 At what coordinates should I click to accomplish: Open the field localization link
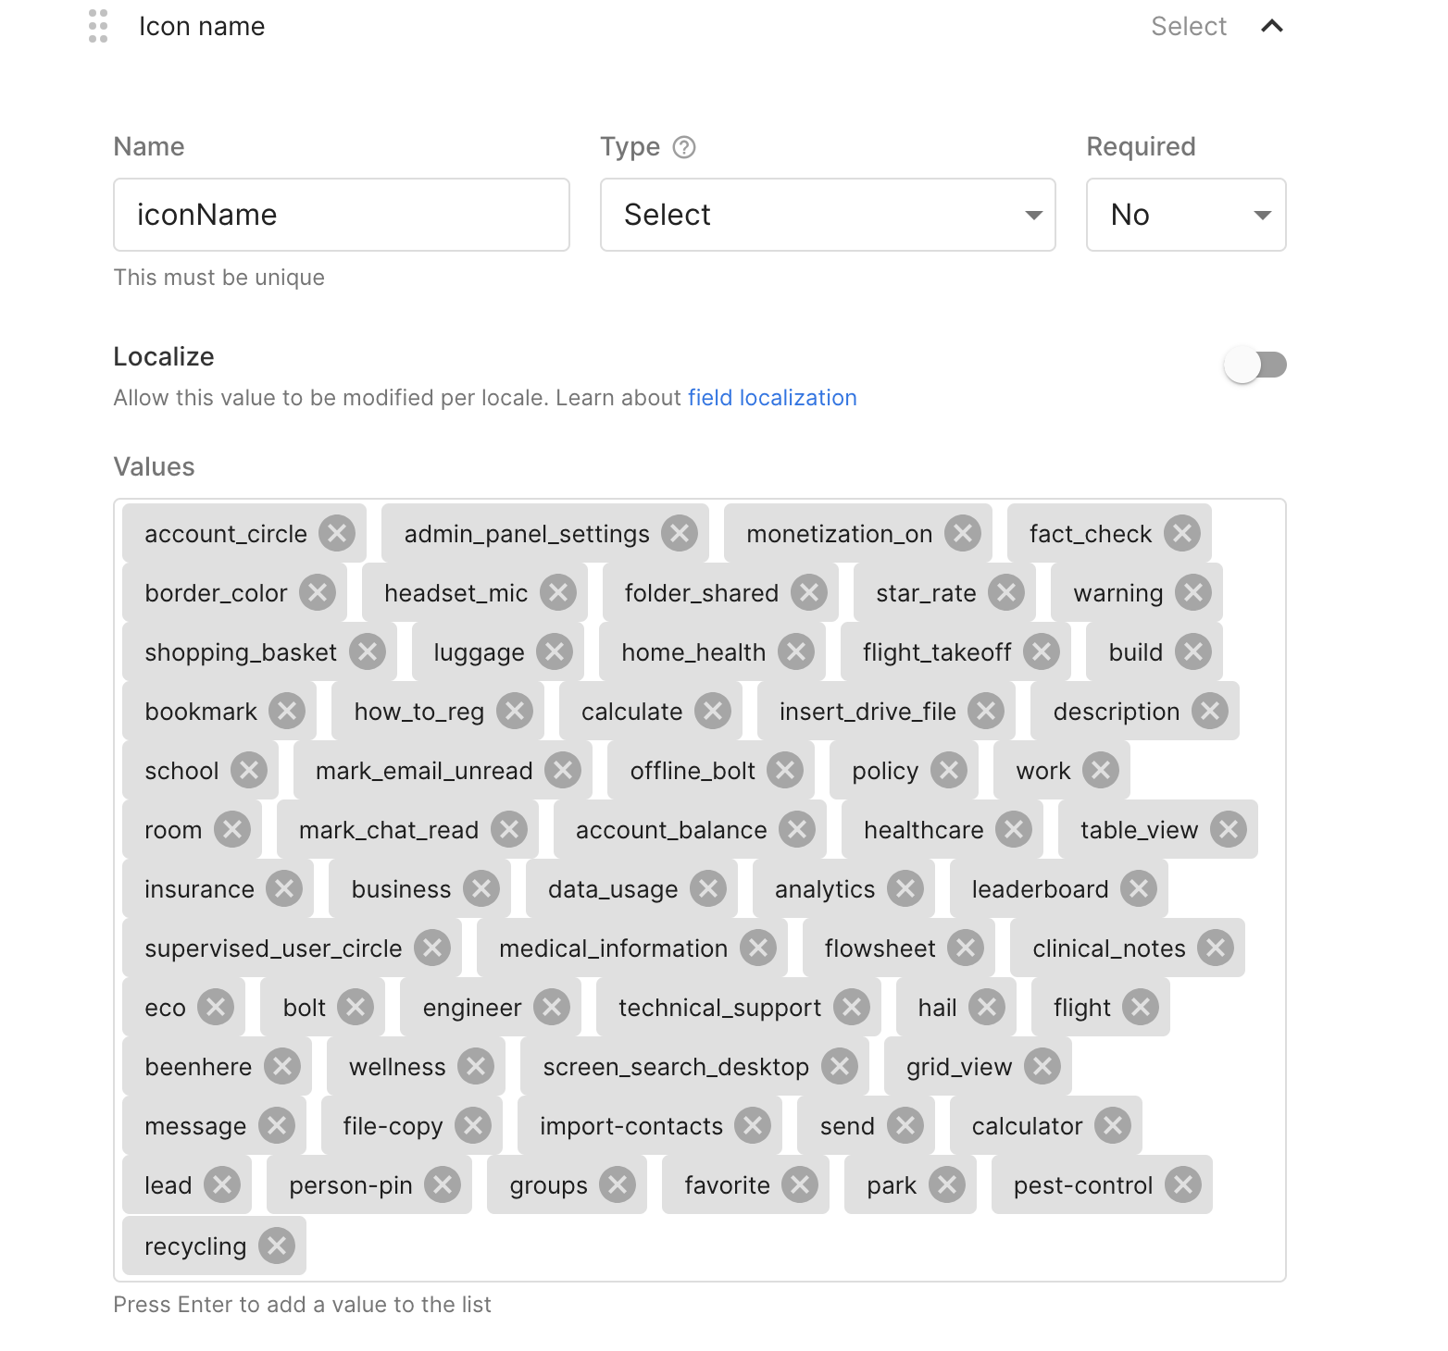tap(772, 398)
